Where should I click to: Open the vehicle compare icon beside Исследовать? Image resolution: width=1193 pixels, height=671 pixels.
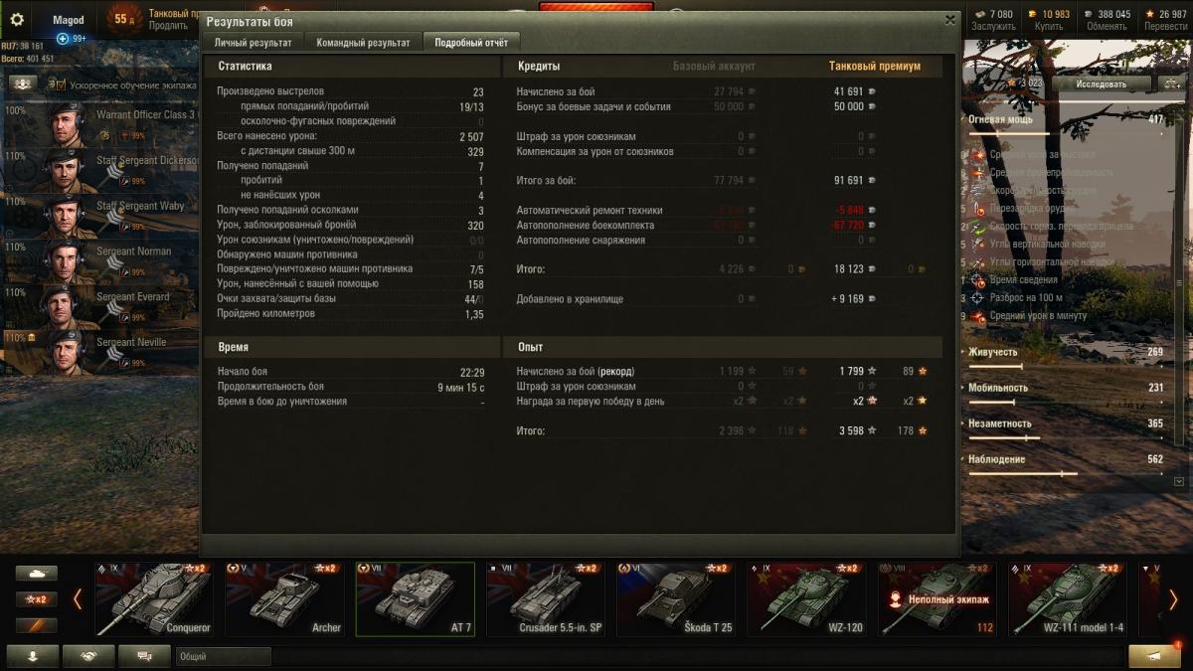(1172, 84)
